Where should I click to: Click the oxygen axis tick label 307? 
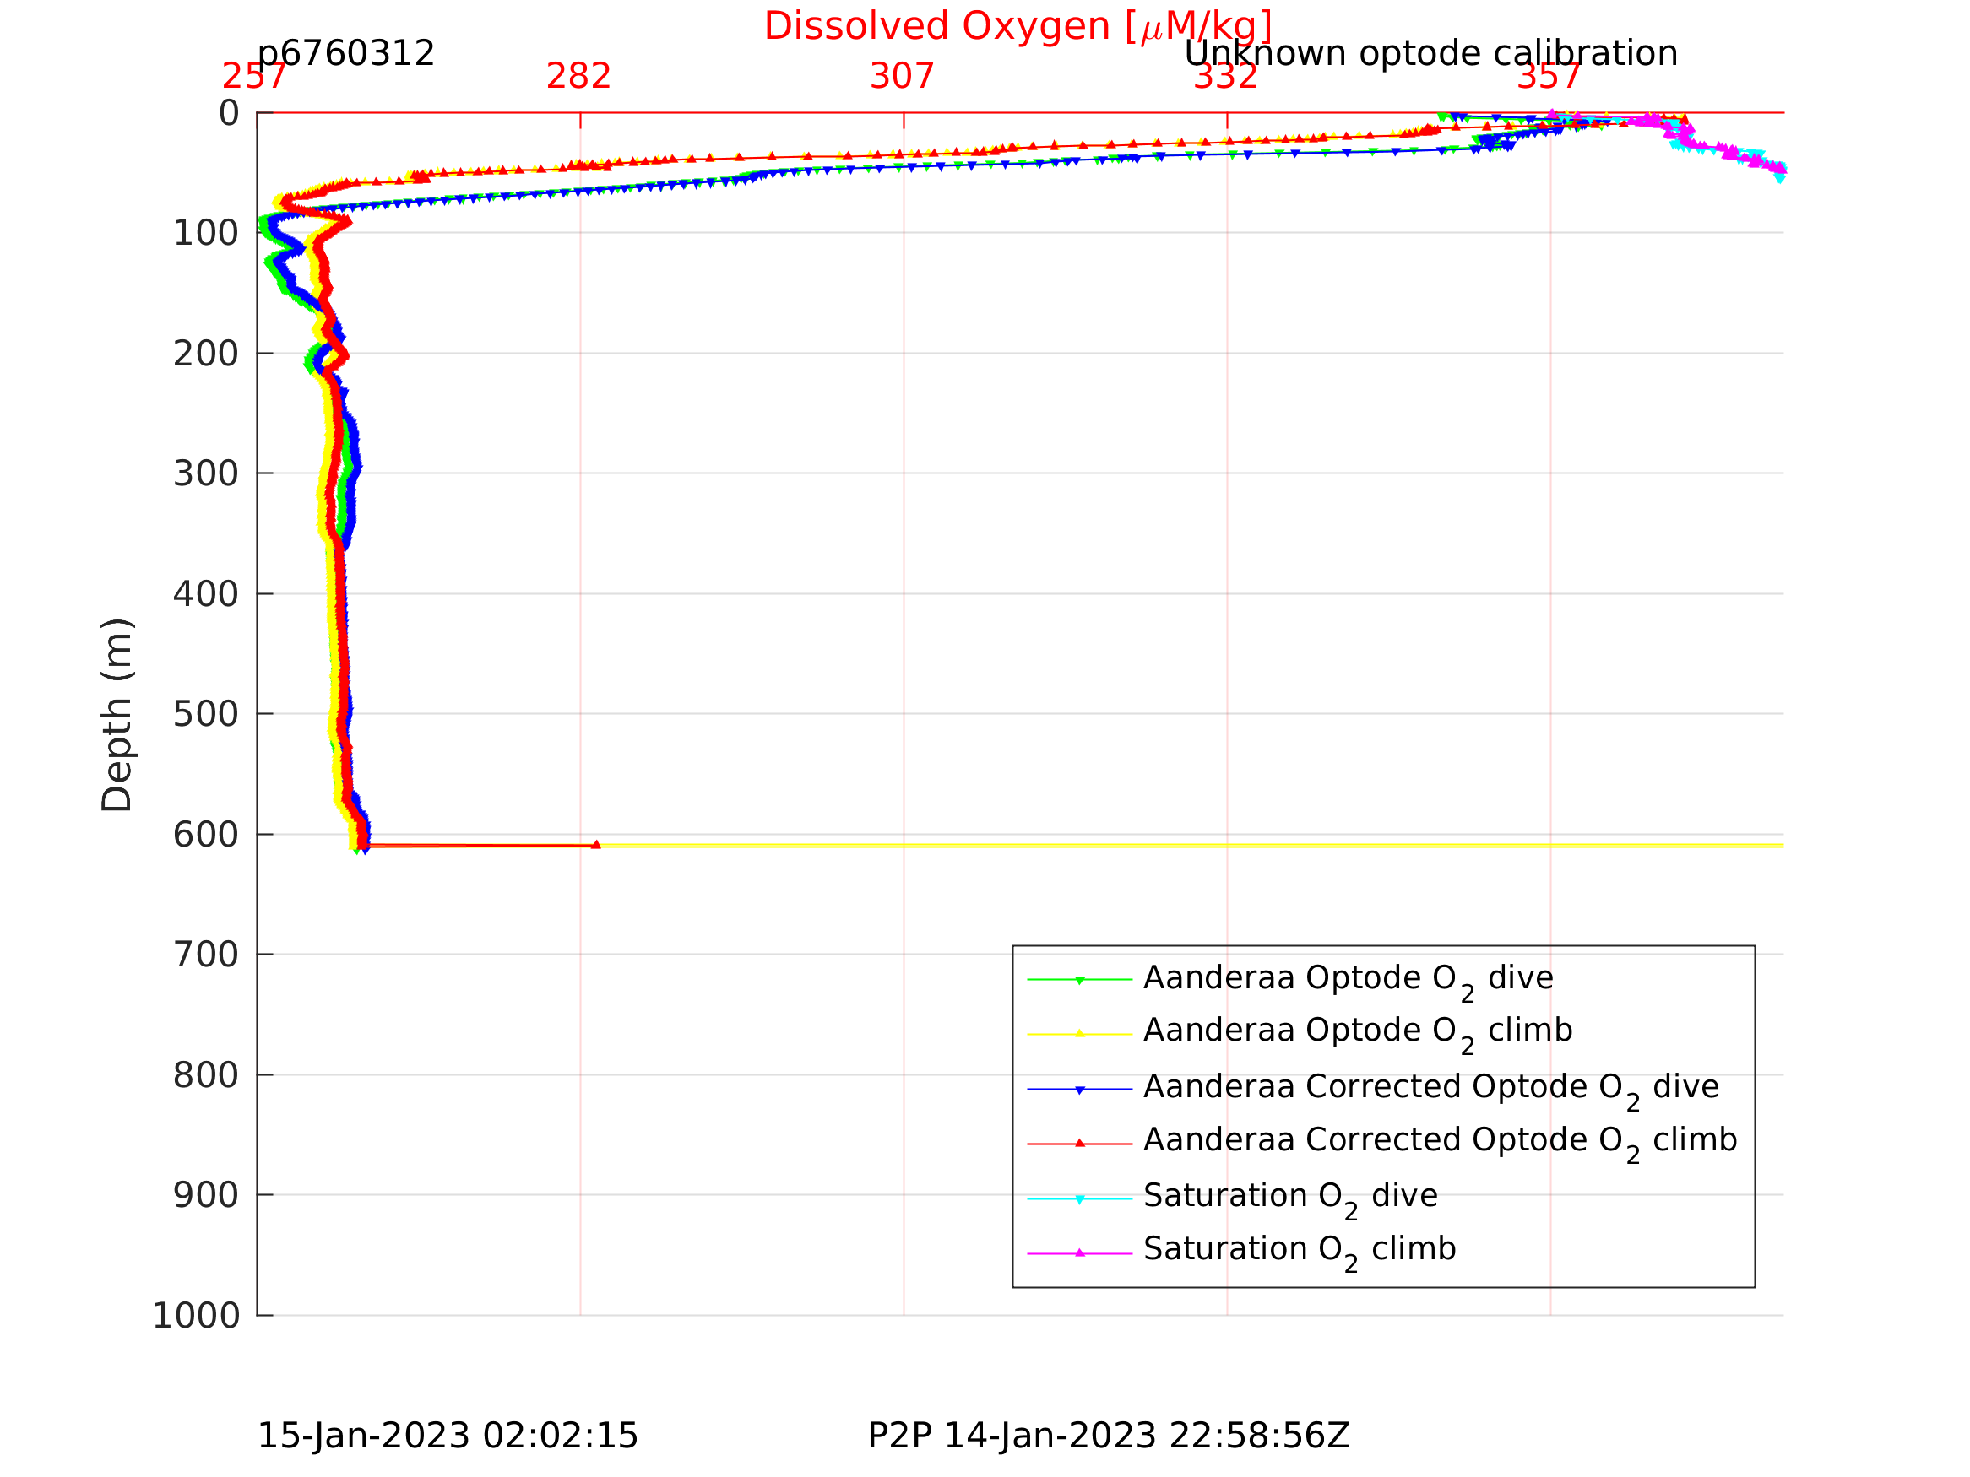pyautogui.click(x=902, y=77)
